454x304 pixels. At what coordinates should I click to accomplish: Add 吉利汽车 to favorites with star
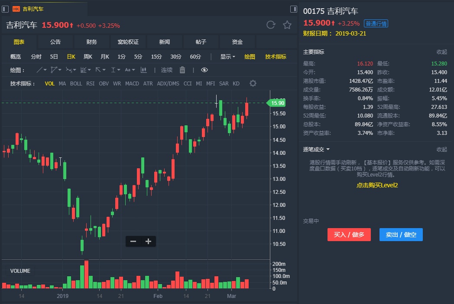[287, 25]
